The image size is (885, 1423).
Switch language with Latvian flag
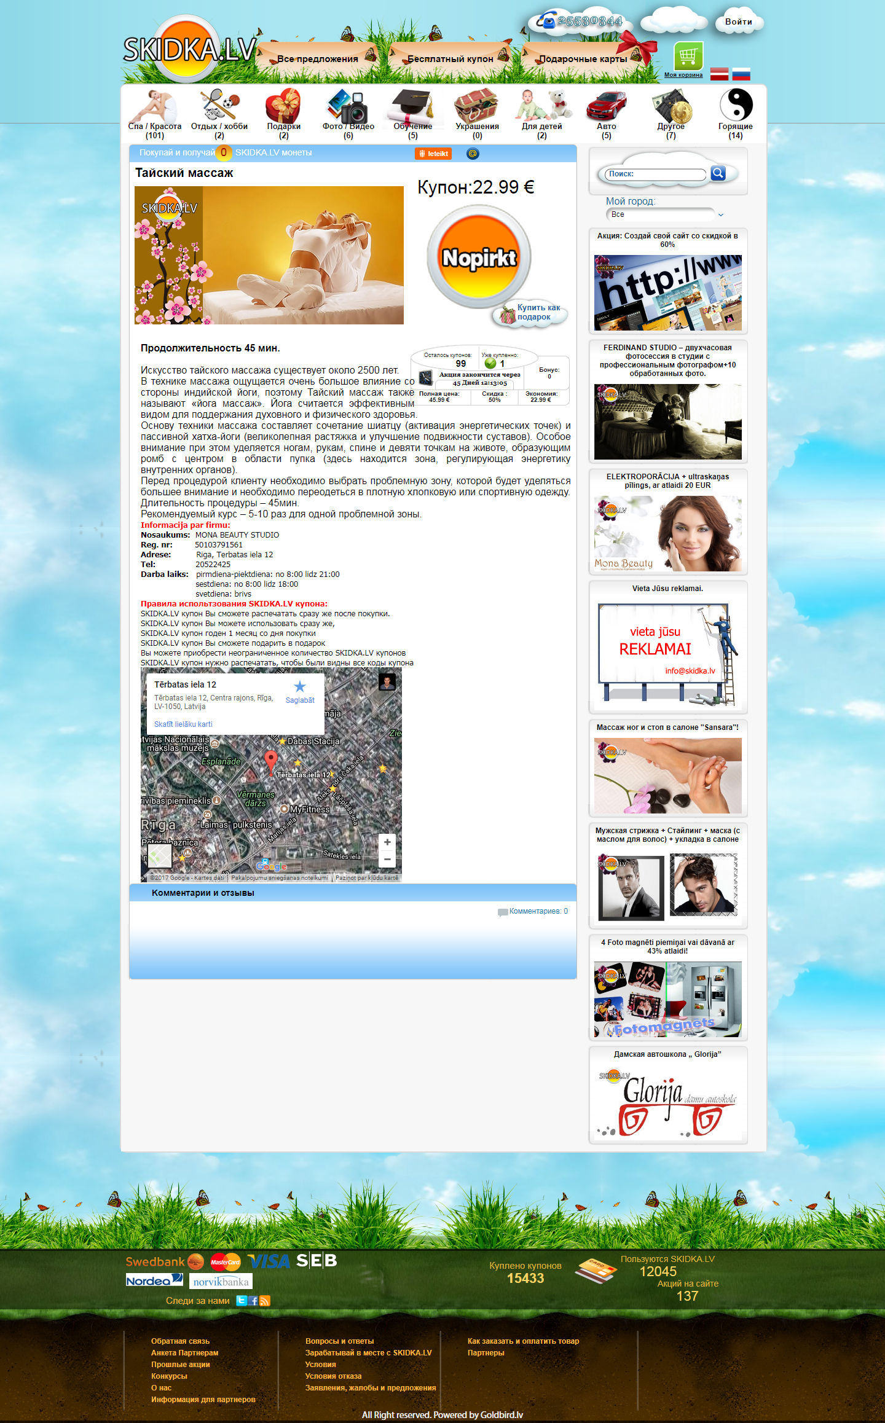pyautogui.click(x=719, y=74)
